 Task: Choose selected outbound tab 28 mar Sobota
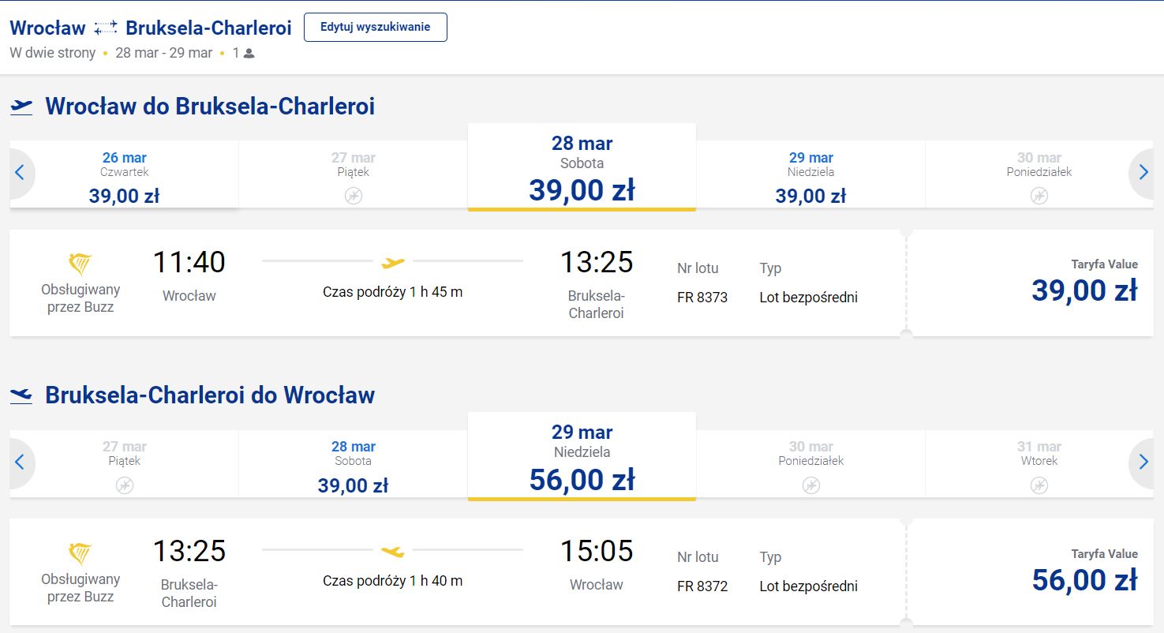pyautogui.click(x=582, y=167)
